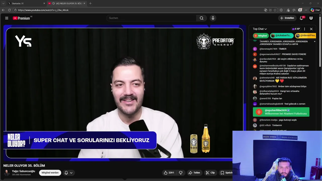
Task: Select the Mitglied chip in chat
Action: tap(261, 36)
